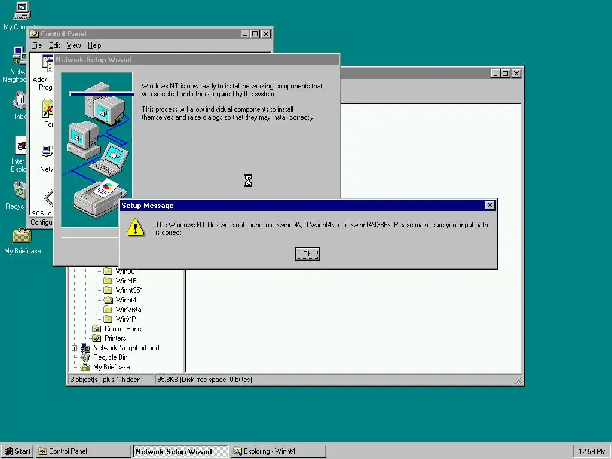This screenshot has height=459, width=612.
Task: Click the Network Setup Wizard title bar
Action: coord(197,60)
